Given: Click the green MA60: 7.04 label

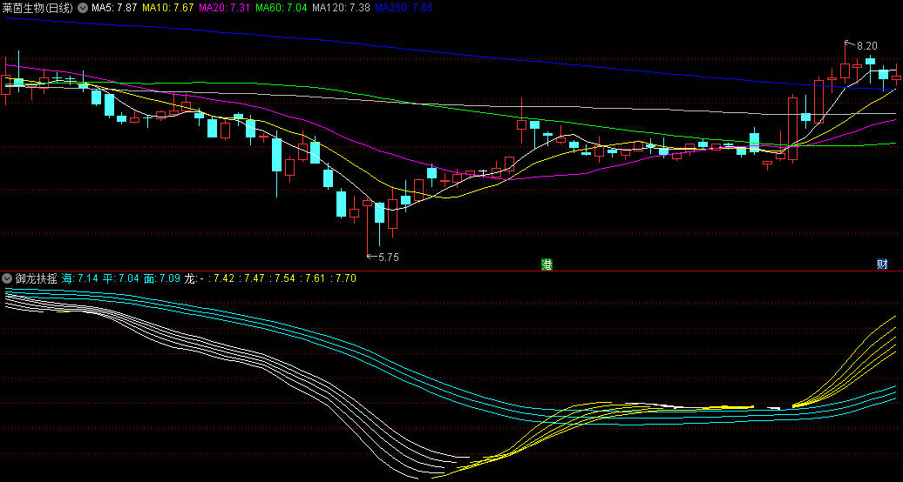Looking at the screenshot, I should (x=281, y=8).
